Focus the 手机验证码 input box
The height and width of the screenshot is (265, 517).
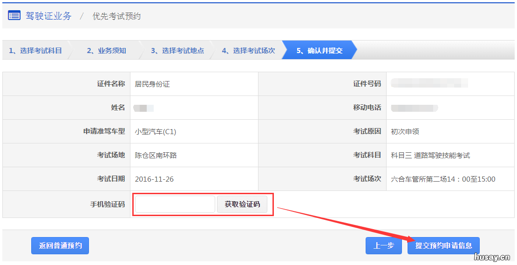[175, 204]
